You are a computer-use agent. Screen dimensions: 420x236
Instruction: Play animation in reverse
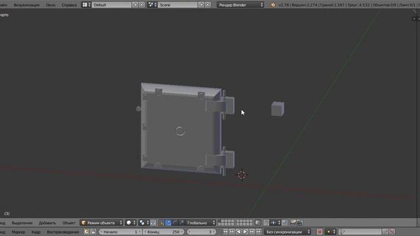coord(239,232)
